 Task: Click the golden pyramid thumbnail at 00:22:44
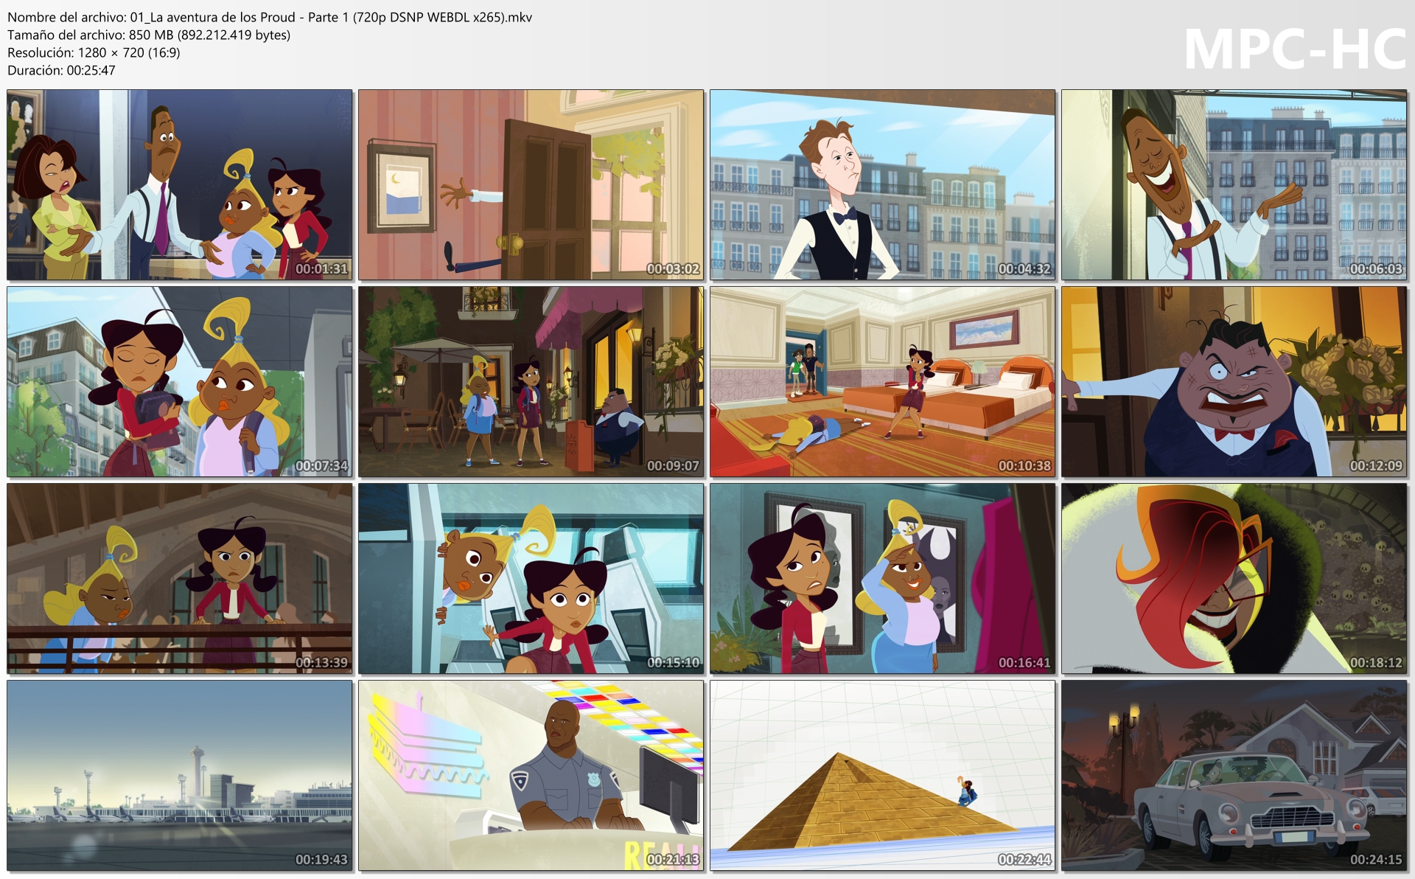click(882, 776)
